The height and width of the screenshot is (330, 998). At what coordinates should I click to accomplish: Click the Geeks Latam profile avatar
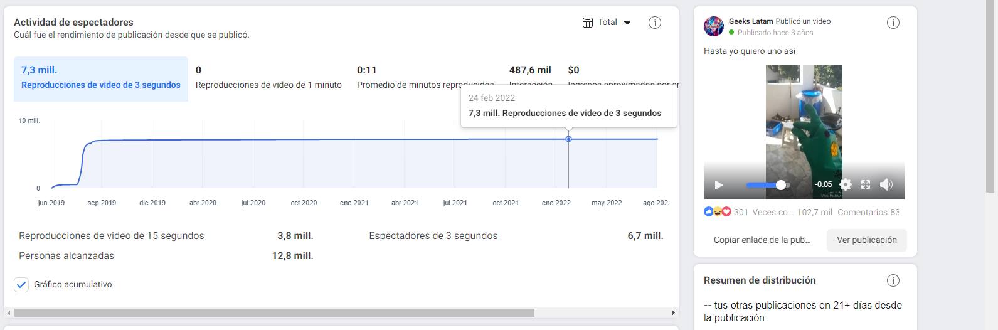[x=714, y=26]
